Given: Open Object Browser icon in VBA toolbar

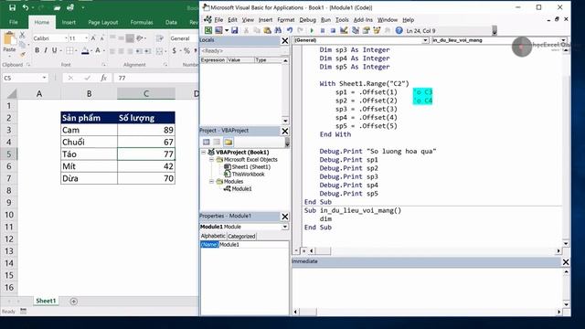Looking at the screenshot, I should pyautogui.click(x=377, y=30).
